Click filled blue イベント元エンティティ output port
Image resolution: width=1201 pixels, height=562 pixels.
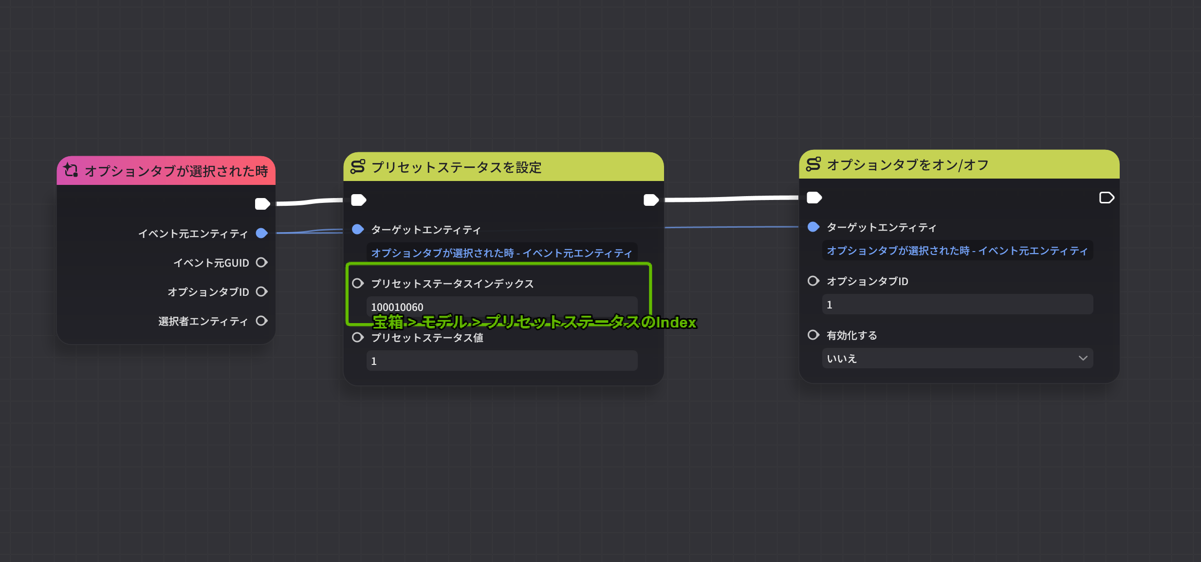pyautogui.click(x=262, y=234)
